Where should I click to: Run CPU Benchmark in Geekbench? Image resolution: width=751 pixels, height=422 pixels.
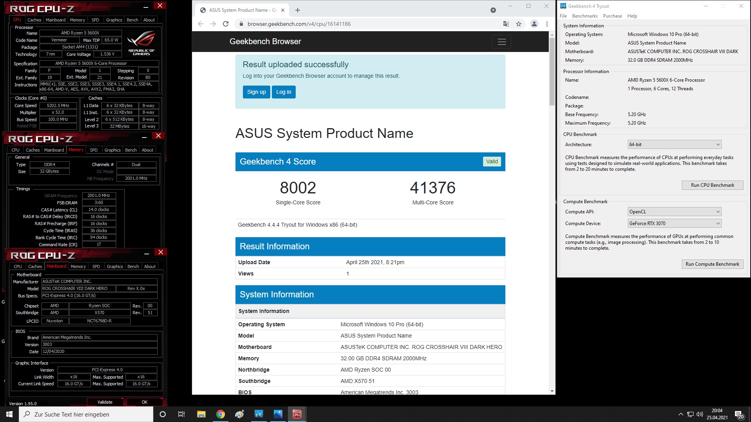712,185
